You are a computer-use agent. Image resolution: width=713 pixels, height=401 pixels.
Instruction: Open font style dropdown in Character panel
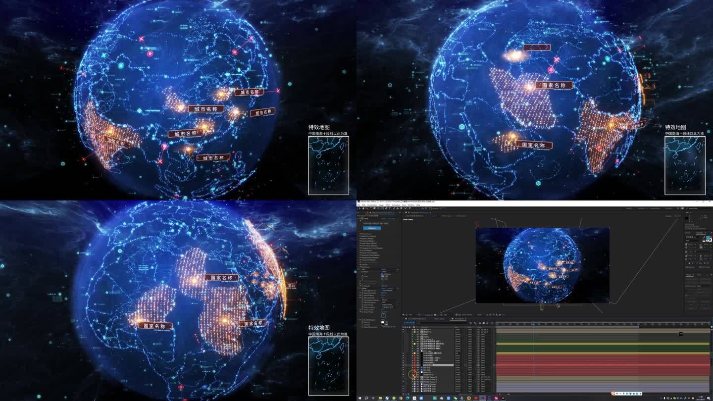(692, 241)
